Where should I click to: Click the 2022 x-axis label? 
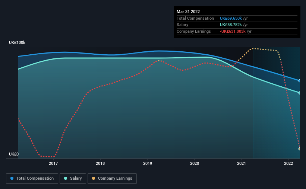pos(288,163)
